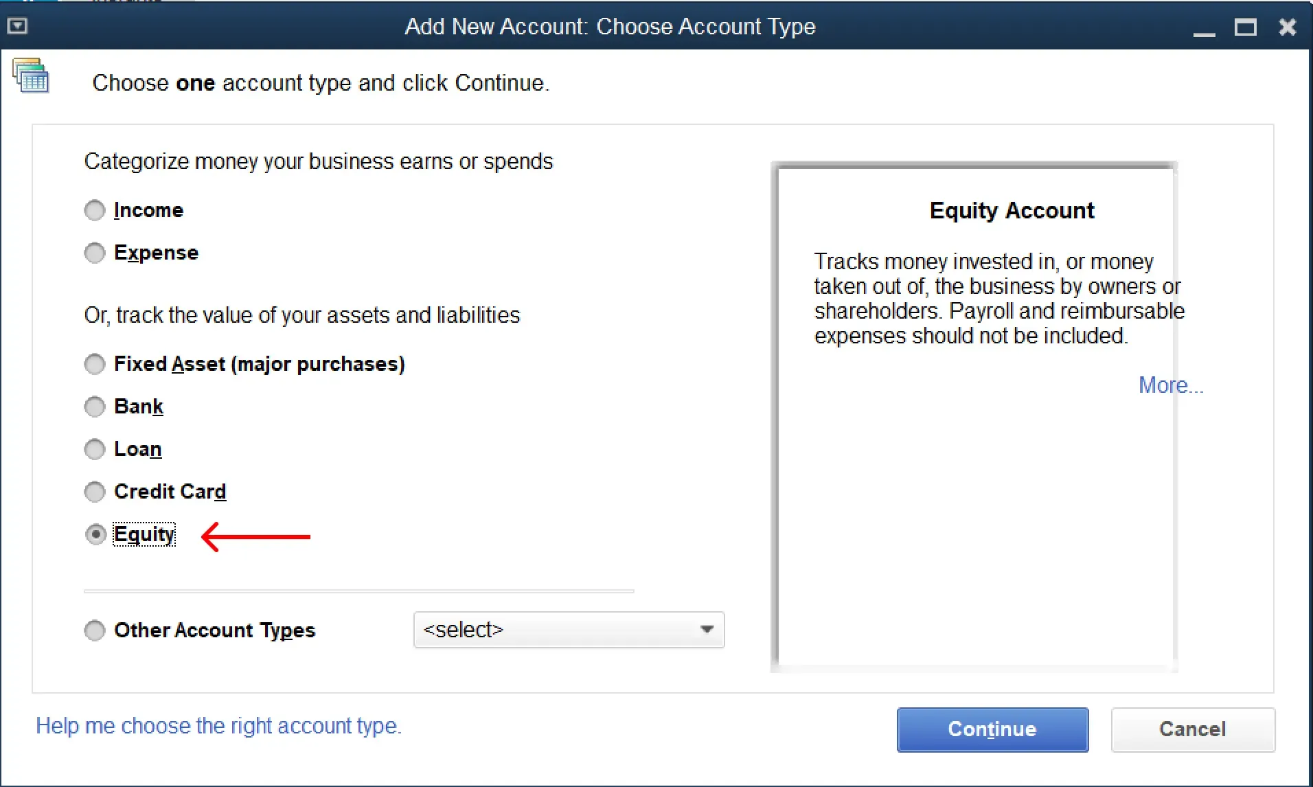Click 'Categorize money your business earns or spends'

[x=319, y=161]
